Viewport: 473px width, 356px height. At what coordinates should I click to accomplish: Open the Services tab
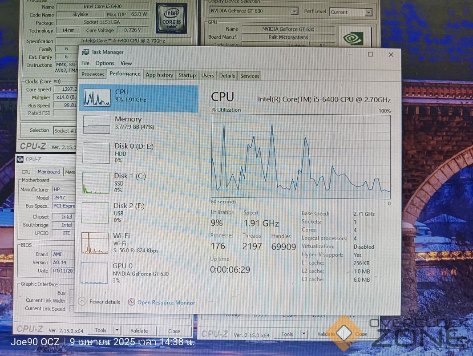coord(250,76)
